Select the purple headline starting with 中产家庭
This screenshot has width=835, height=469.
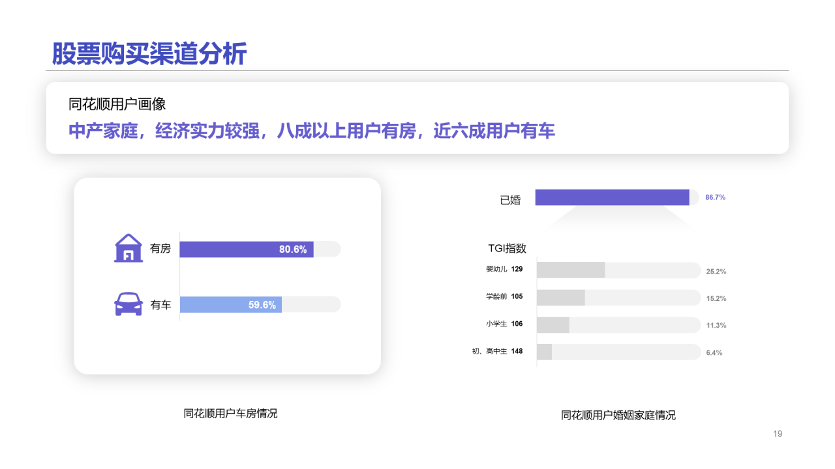(x=312, y=132)
